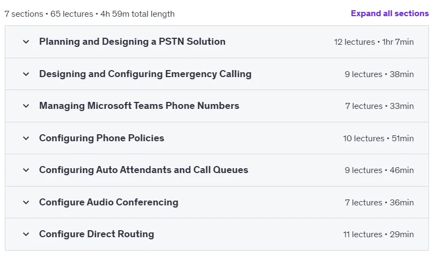The width and height of the screenshot is (437, 262).
Task: Click Configure Audio Conferencing section title
Action: [109, 202]
